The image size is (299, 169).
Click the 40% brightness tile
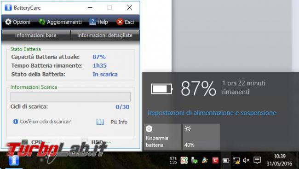[x=201, y=137]
